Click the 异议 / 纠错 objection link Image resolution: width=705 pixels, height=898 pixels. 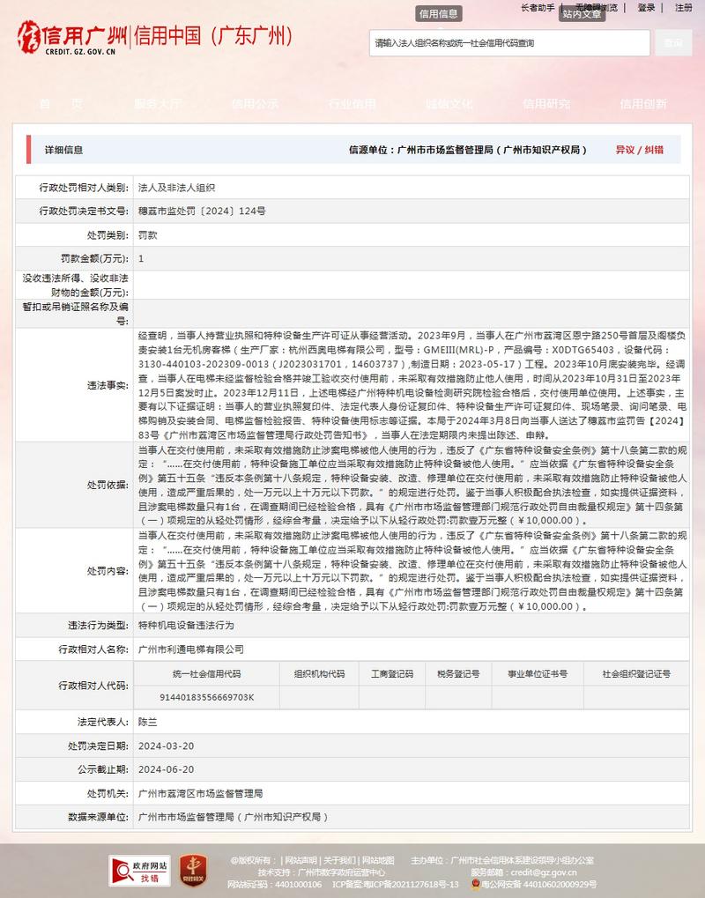click(x=640, y=150)
